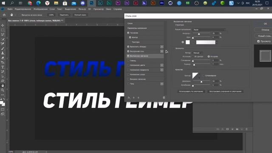This screenshot has width=272, height=153.
Task: Select the Rectangular Marquee tool
Action: point(3,30)
